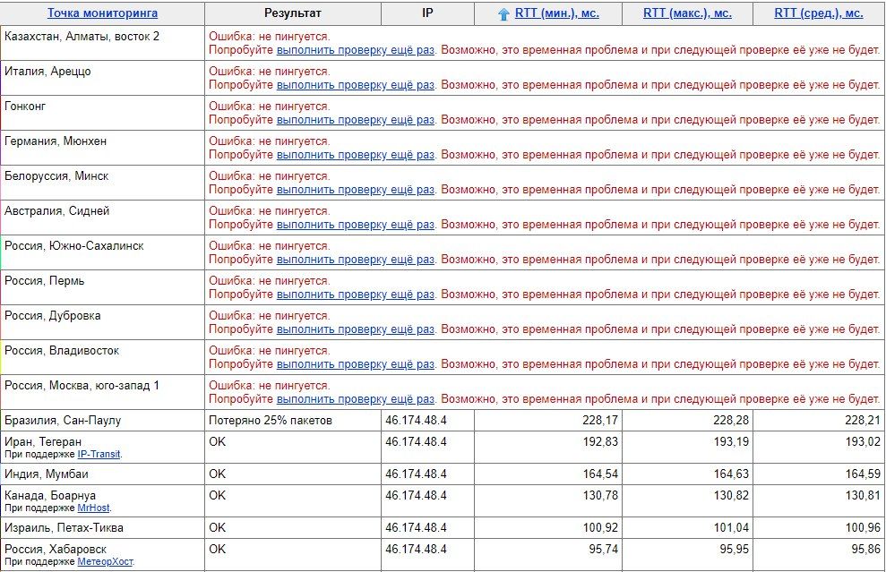The image size is (886, 572).
Task: Sort by Точка мониторинга column header
Action: [x=102, y=13]
